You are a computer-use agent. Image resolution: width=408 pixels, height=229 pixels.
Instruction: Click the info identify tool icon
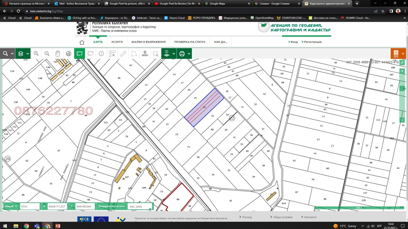(x=101, y=54)
